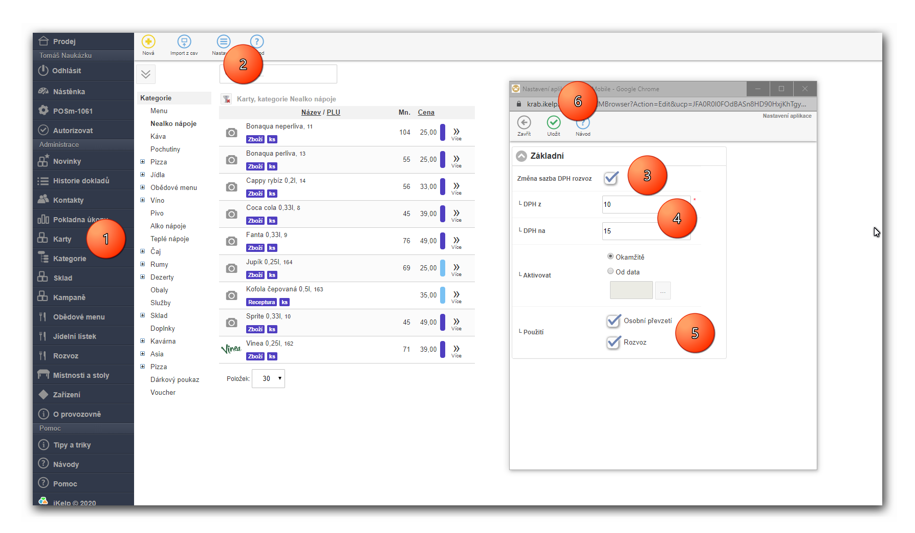Image resolution: width=915 pixels, height=533 pixels.
Task: Sort the list by Cena
Action: tap(426, 113)
